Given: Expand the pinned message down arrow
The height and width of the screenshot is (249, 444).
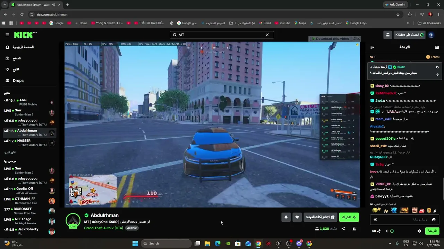Looking at the screenshot, I should tap(437, 74).
